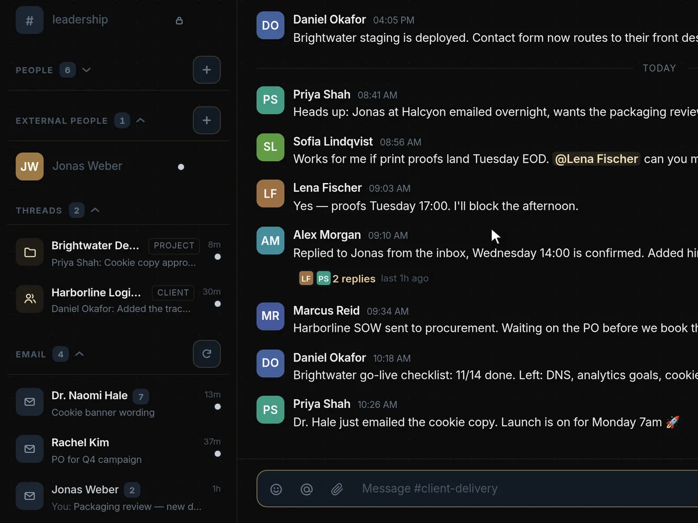698x523 pixels.
Task: Click the People count badge showing 6
Action: 67,70
